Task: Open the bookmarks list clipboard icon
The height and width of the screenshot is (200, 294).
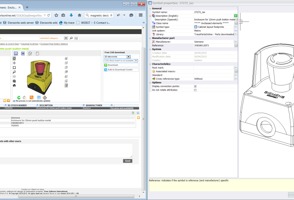Action: click(x=63, y=15)
